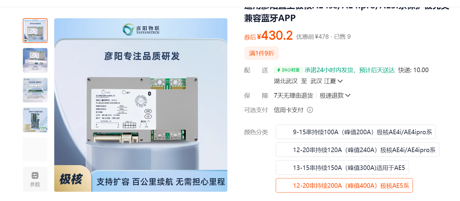The width and height of the screenshot is (460, 201).
Task: Click the 优惠前 ¥478 original price
Action: 312,37
